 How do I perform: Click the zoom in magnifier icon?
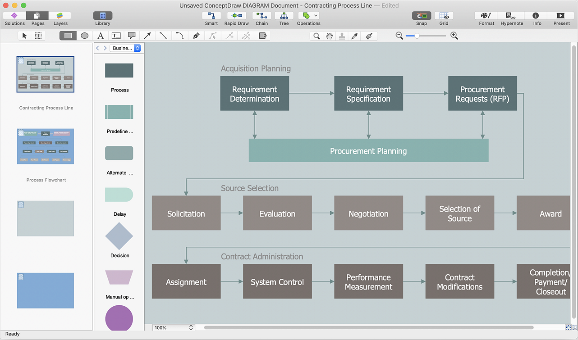454,36
